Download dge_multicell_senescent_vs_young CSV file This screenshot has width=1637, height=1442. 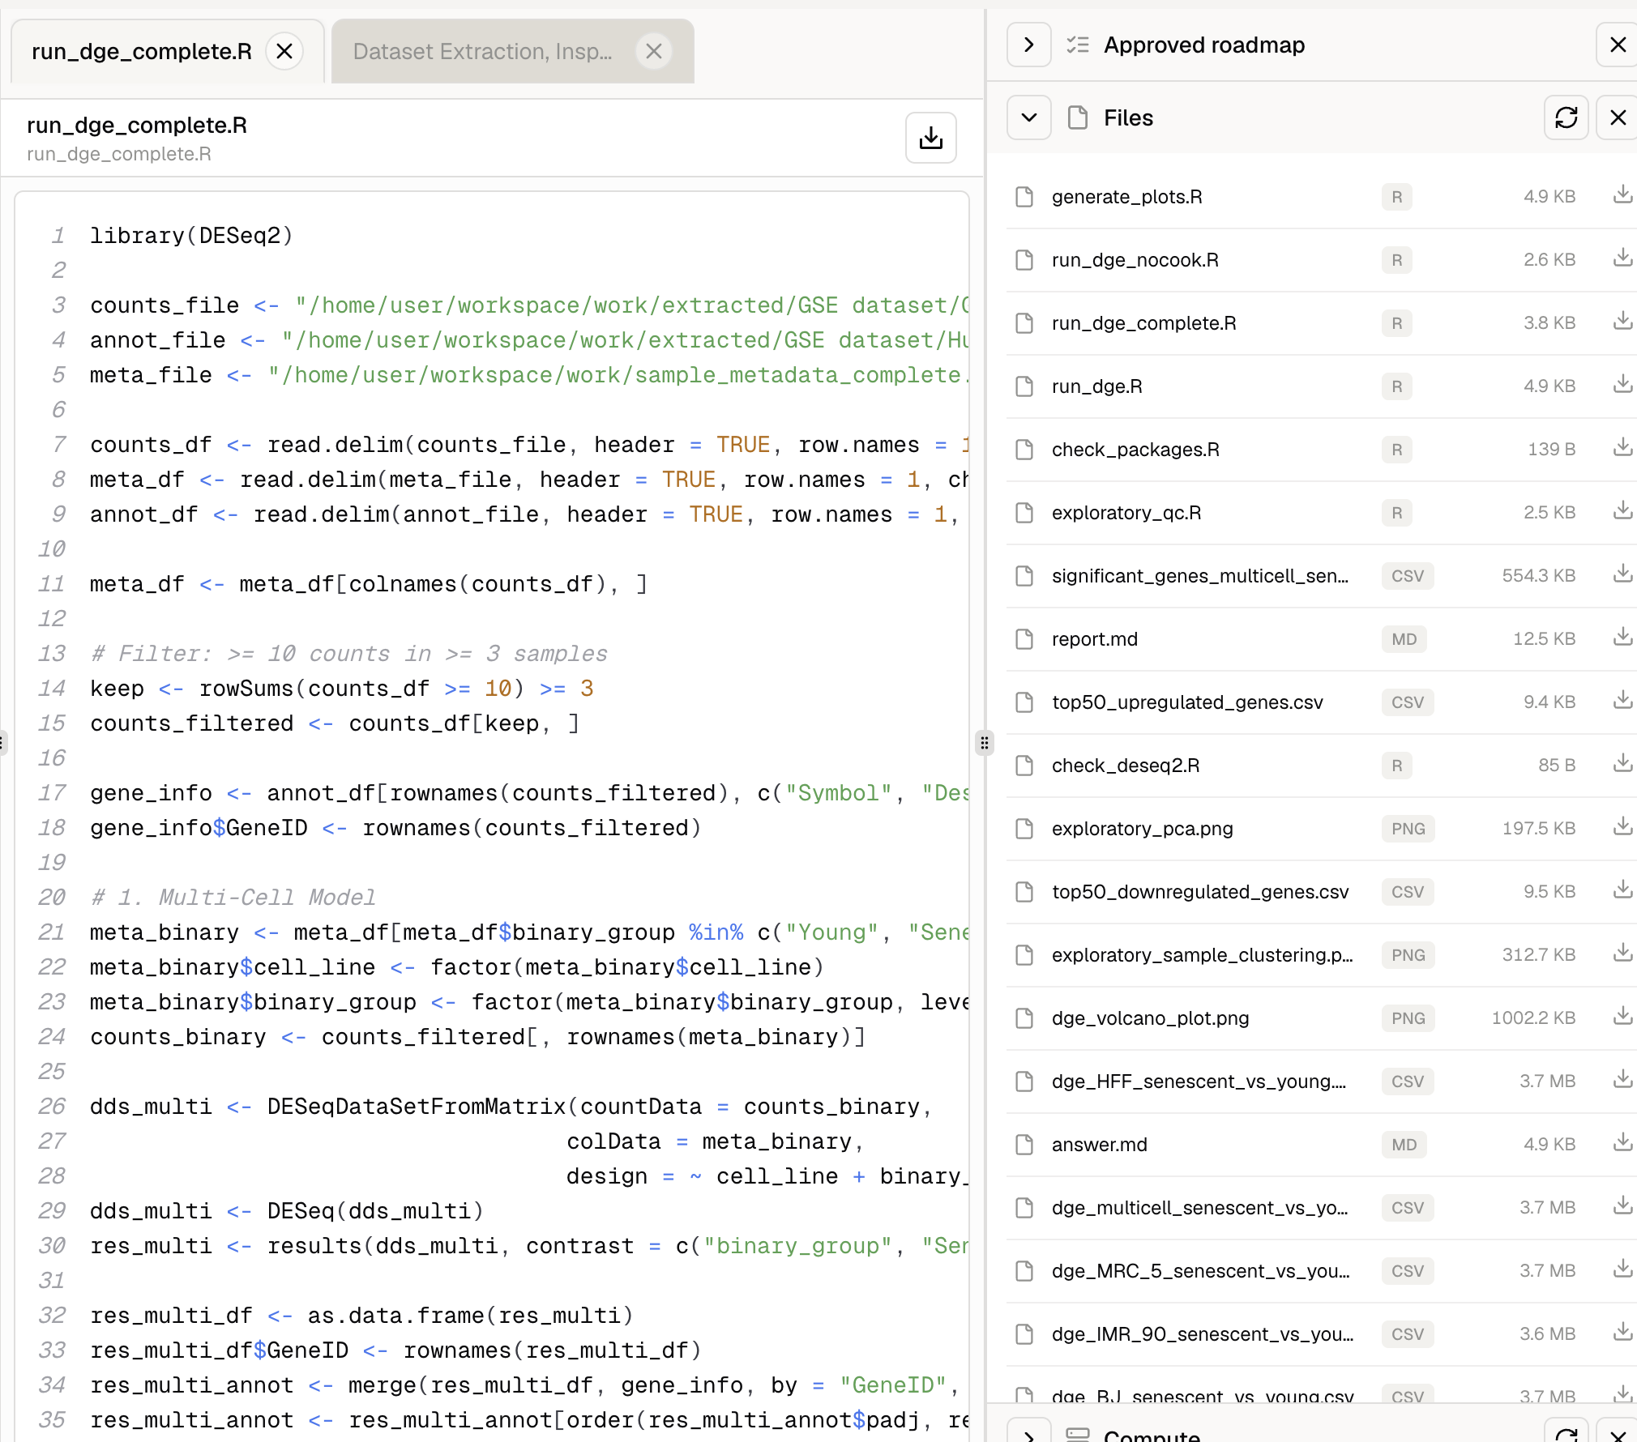1622,1206
